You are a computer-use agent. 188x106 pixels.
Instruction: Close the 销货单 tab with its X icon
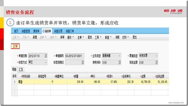[43, 31]
